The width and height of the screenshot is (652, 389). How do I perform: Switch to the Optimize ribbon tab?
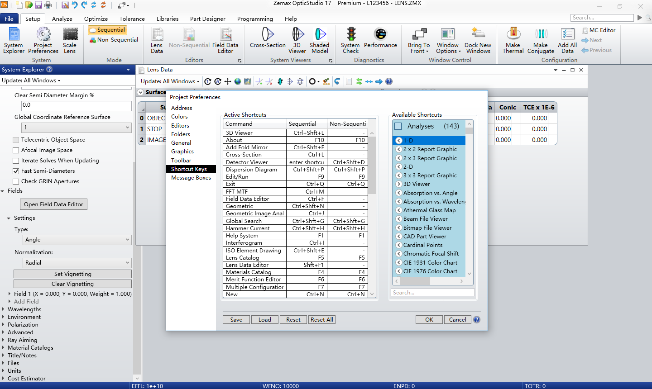point(96,19)
